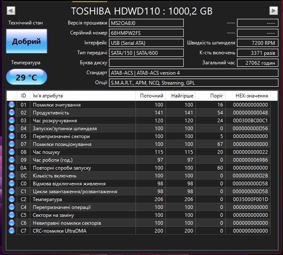The height and width of the screenshot is (255, 283).
Task: Click status icon for Запуски/зупинки шпинделя row
Action: pos(12,128)
